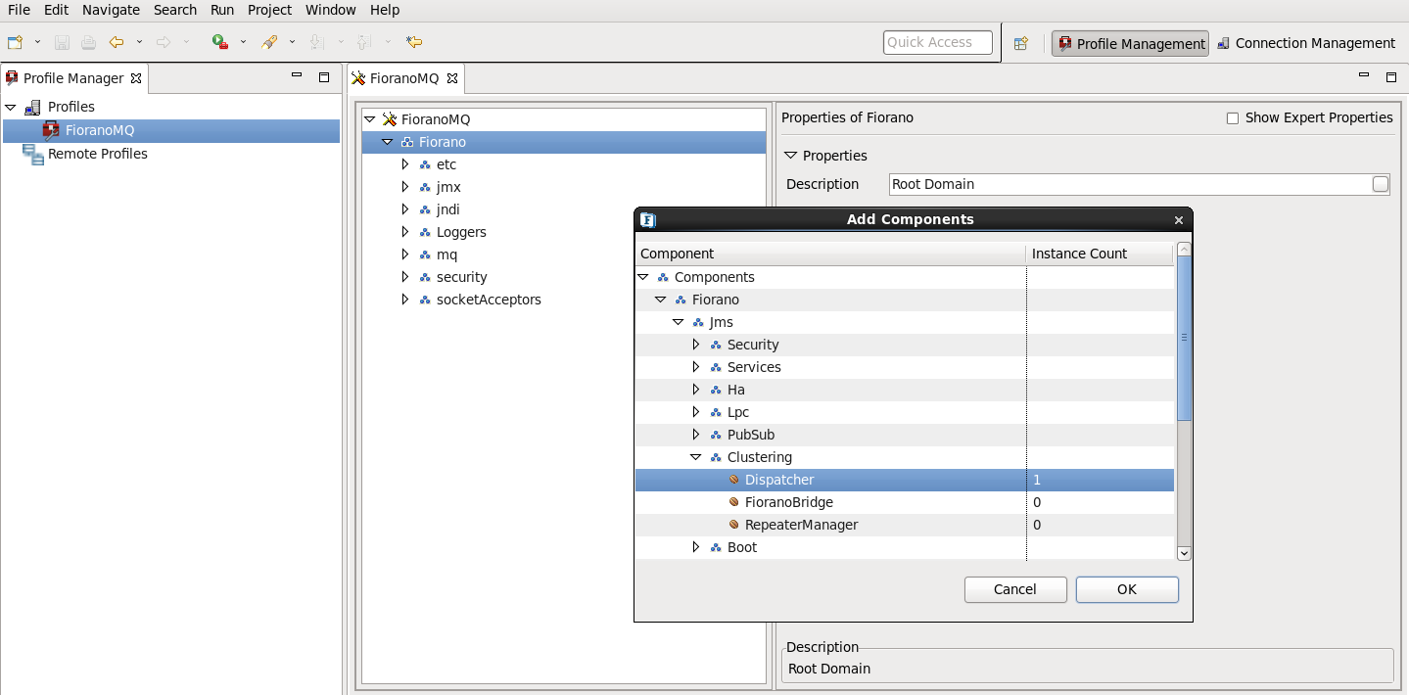This screenshot has width=1409, height=695.
Task: Click the Back navigation arrow icon
Action: point(117,42)
